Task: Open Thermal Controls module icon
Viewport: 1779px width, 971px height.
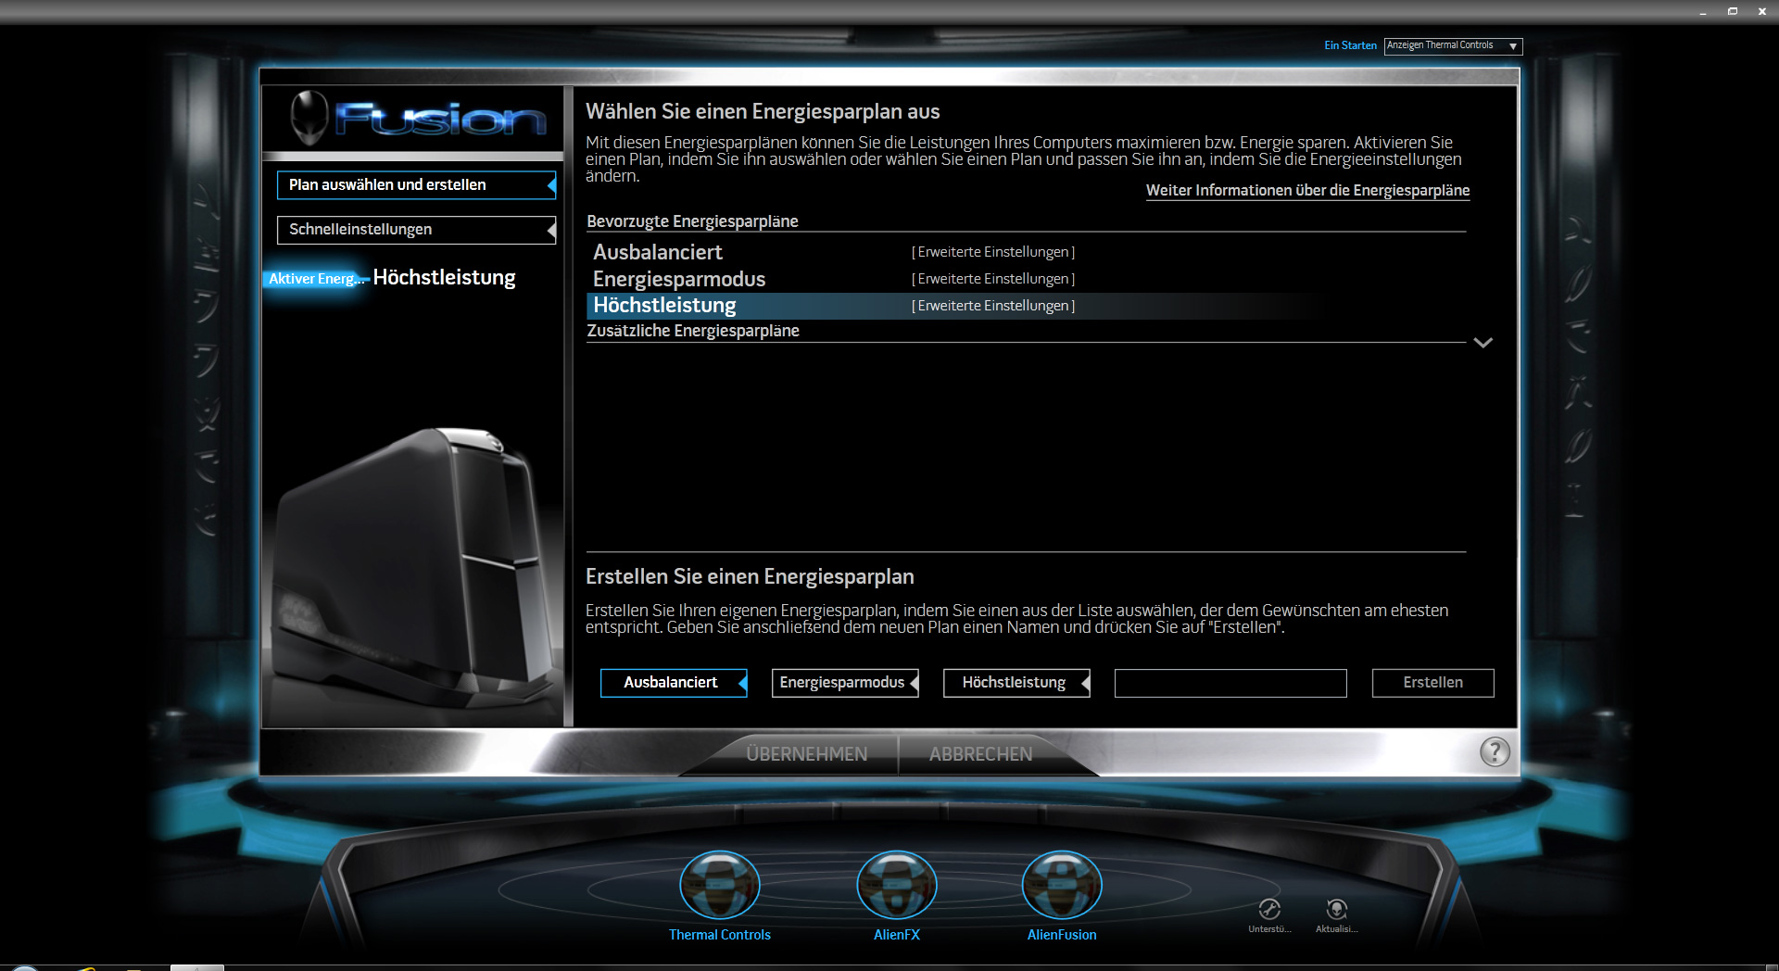Action: 720,885
